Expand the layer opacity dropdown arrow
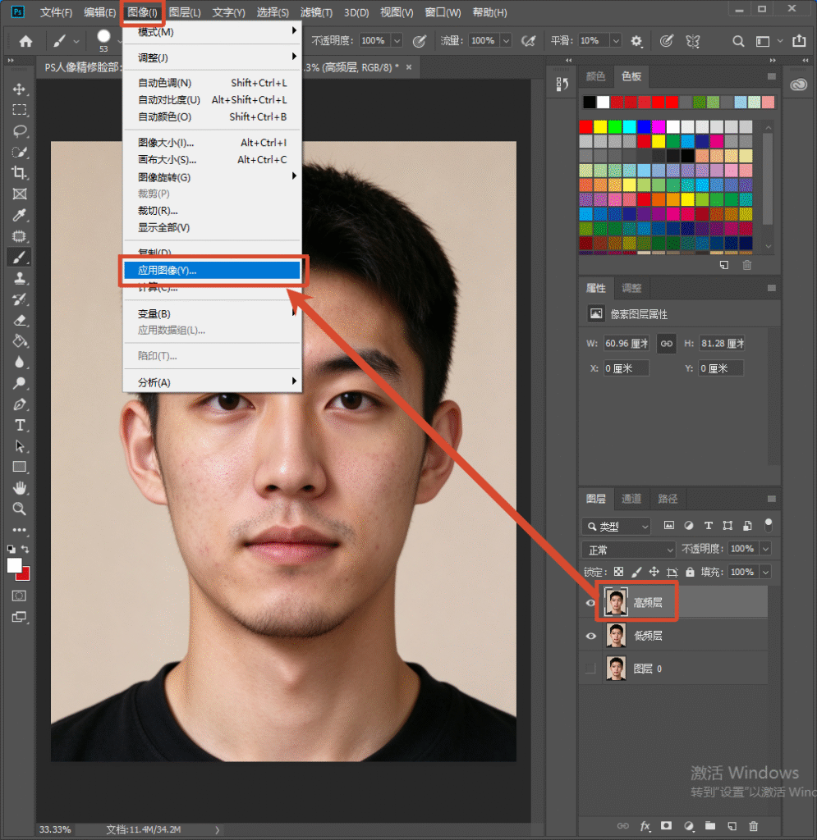Viewport: 817px width, 840px height. pyautogui.click(x=765, y=549)
